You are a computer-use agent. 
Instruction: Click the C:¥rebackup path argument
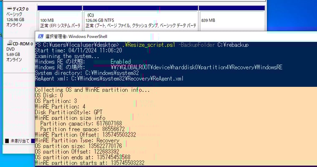(x=233, y=45)
